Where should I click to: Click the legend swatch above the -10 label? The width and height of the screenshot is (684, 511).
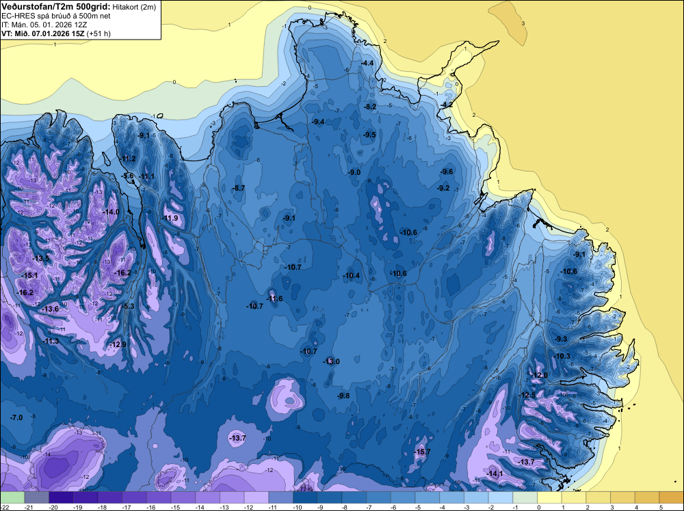pyautogui.click(x=305, y=497)
